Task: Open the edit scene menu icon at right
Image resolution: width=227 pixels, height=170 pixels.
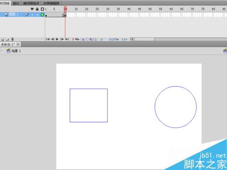Action: [225, 51]
